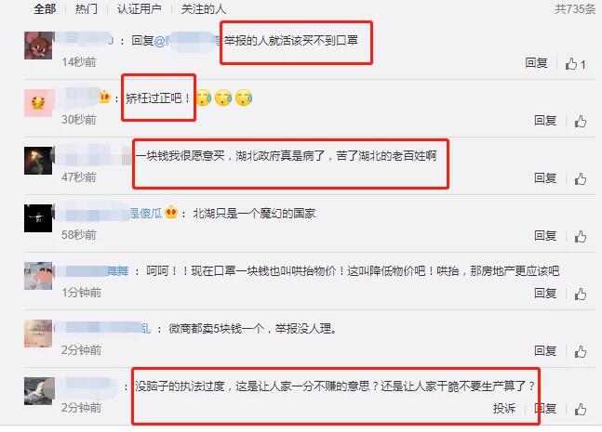This screenshot has height=432, width=602.
Task: Switch to the 热门 comments tab
Action: pos(87,8)
